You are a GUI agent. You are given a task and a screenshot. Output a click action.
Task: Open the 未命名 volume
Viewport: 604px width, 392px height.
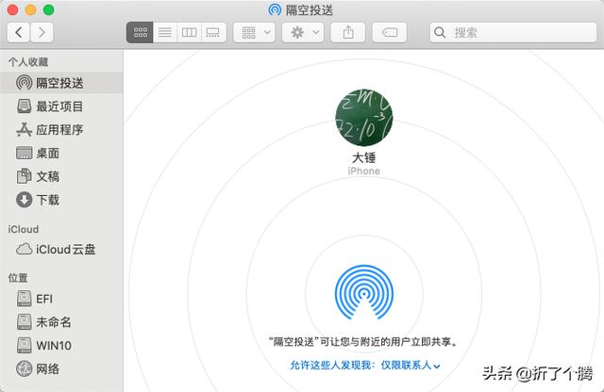pyautogui.click(x=61, y=322)
